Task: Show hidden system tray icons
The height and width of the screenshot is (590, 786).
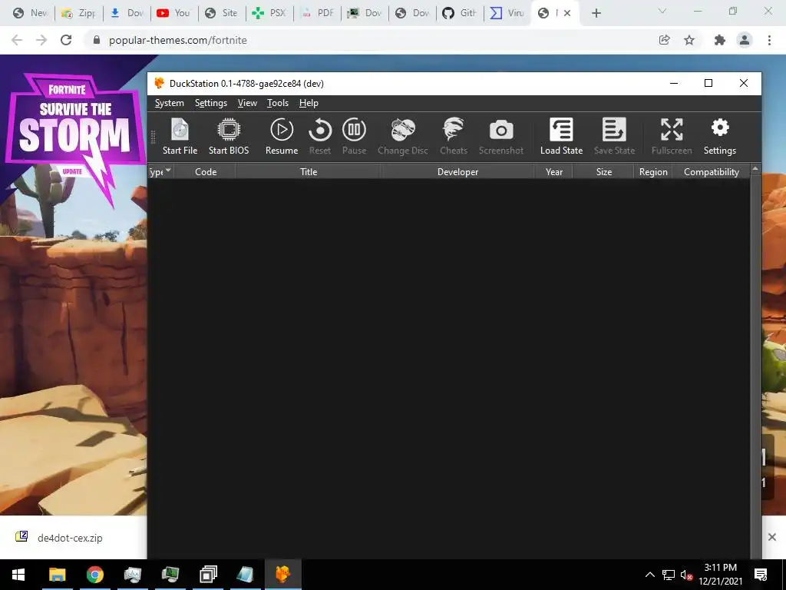Action: coord(649,575)
